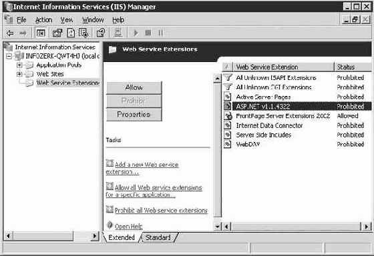374x256 pixels.
Task: Click Add a new Web service extension link
Action: (x=142, y=168)
